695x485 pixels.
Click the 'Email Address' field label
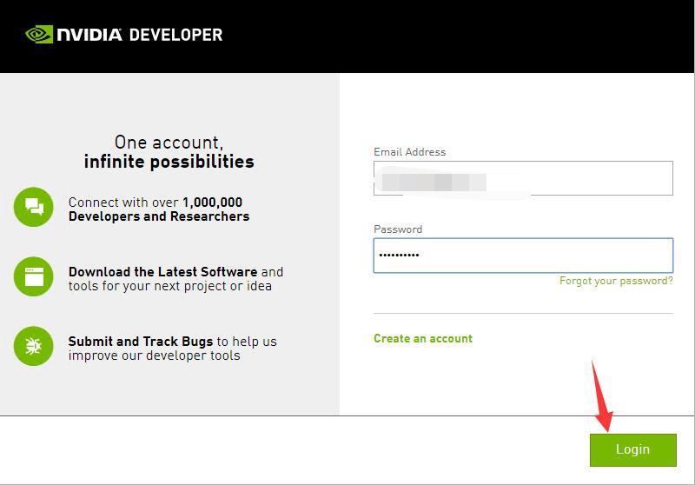tap(409, 152)
